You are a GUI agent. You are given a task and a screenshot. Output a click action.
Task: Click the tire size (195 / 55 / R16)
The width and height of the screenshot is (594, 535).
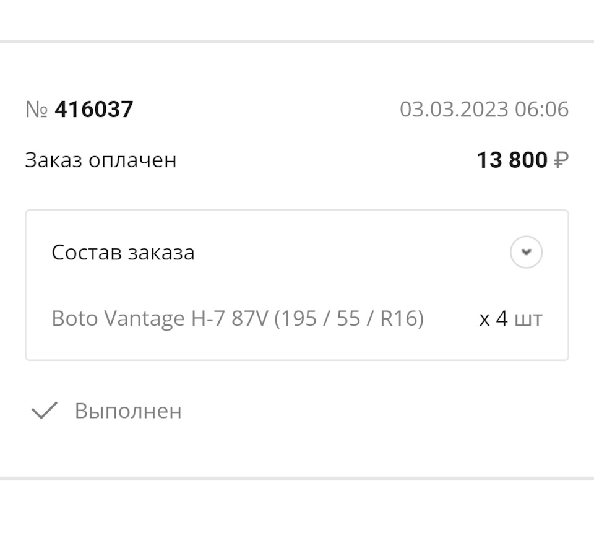(349, 319)
